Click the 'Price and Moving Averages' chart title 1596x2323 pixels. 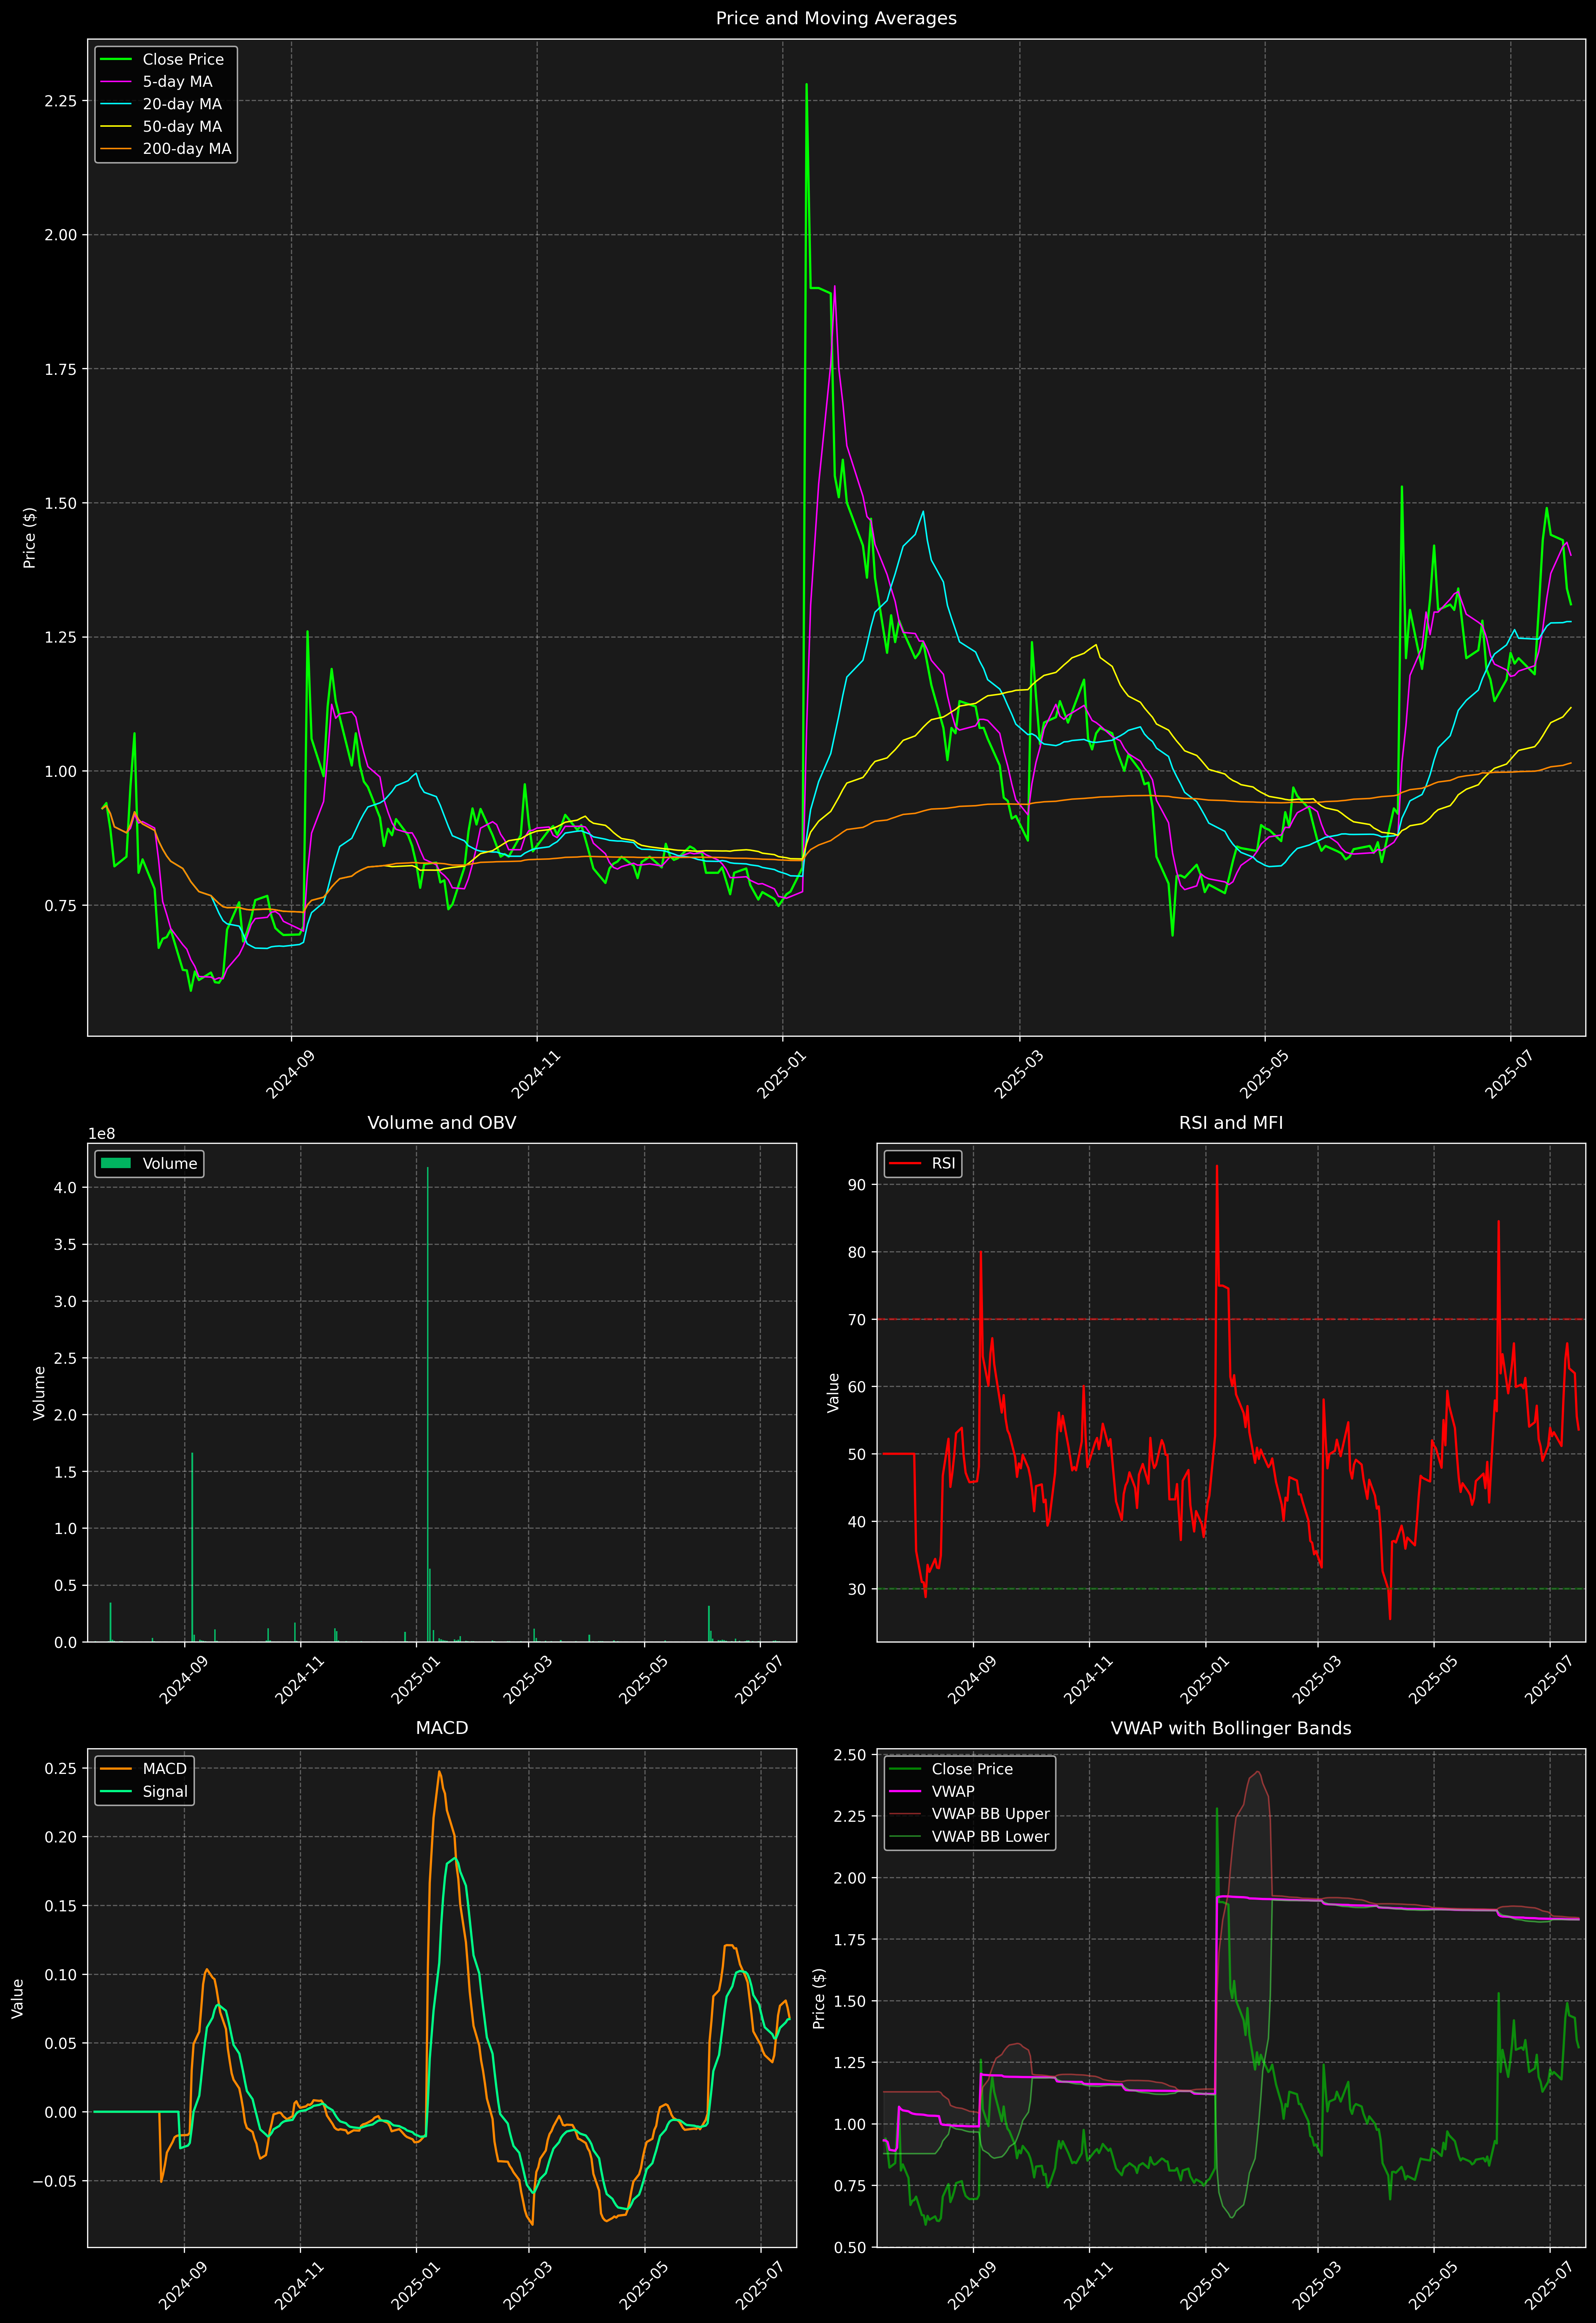(x=836, y=18)
